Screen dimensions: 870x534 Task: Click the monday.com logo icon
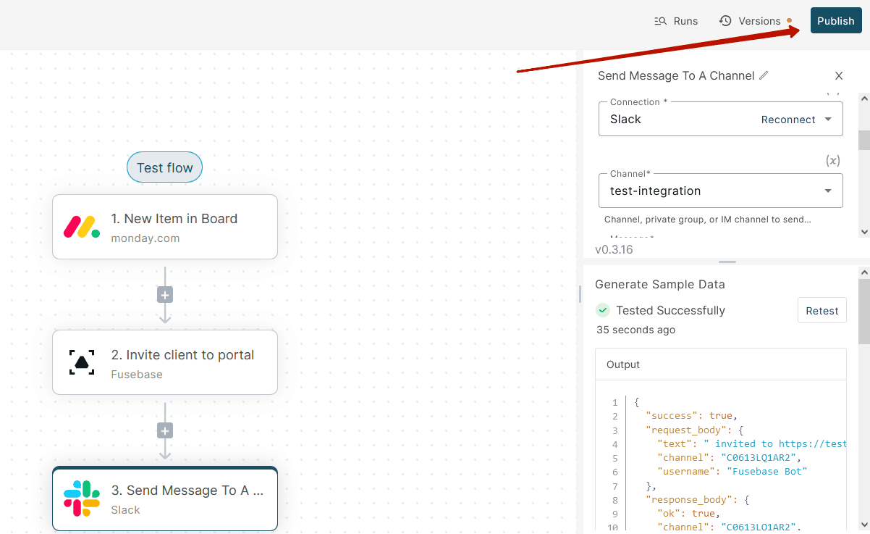[x=82, y=227]
